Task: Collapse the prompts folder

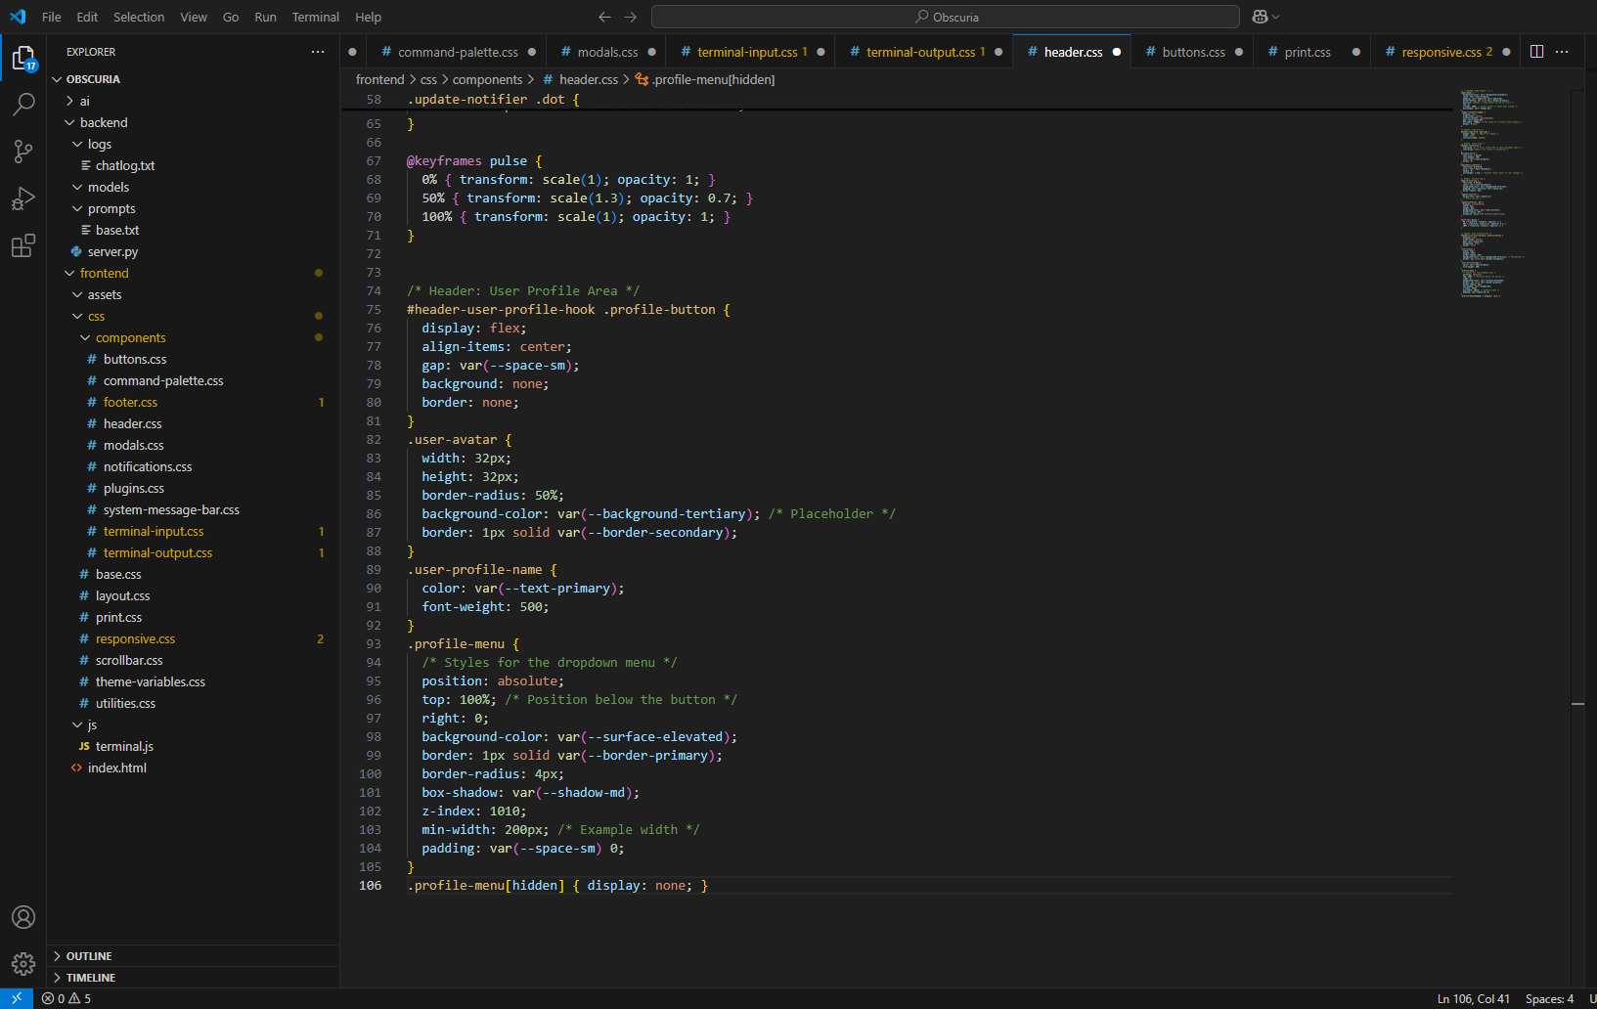Action: click(x=193, y=208)
